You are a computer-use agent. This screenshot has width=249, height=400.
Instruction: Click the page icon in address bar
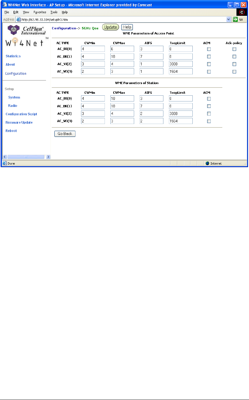pos(19,20)
